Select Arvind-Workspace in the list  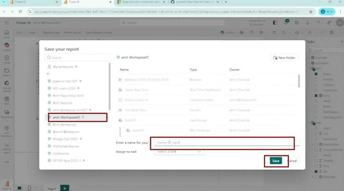click(66, 132)
